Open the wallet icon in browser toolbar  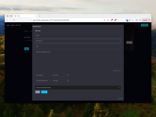tap(140, 20)
